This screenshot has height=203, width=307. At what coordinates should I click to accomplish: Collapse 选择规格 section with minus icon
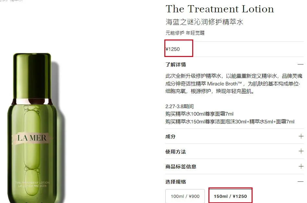[301, 182]
